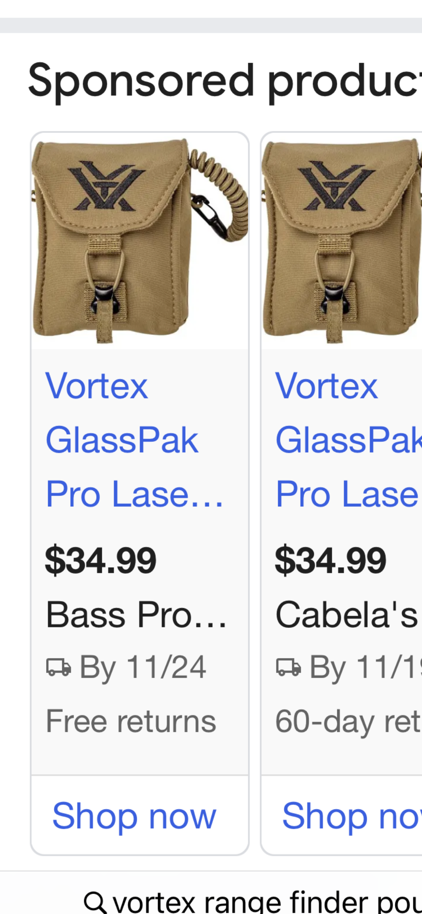Click Shop now on Bass Pro card

(135, 816)
